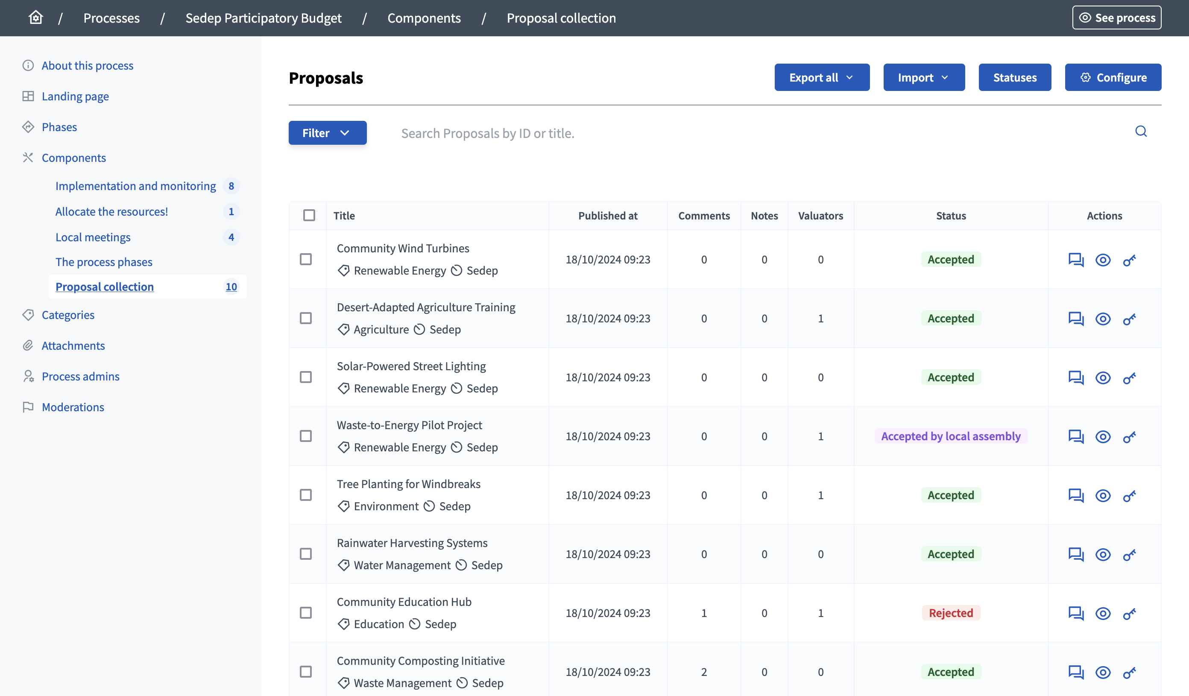Go to Processes via the breadcrumb
Screen dimensions: 1189x696
click(x=111, y=18)
